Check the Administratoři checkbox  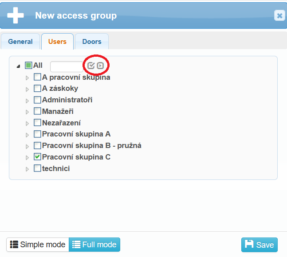pyautogui.click(x=37, y=100)
